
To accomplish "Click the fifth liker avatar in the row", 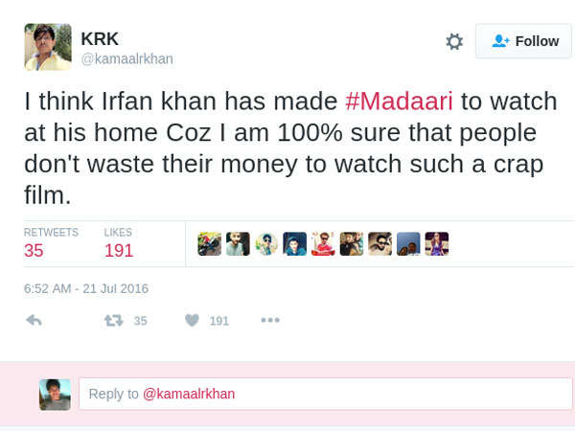I will tap(323, 244).
